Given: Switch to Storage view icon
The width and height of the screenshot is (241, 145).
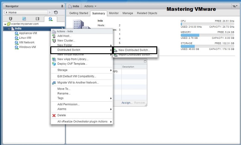Looking at the screenshot, I should (37, 19).
